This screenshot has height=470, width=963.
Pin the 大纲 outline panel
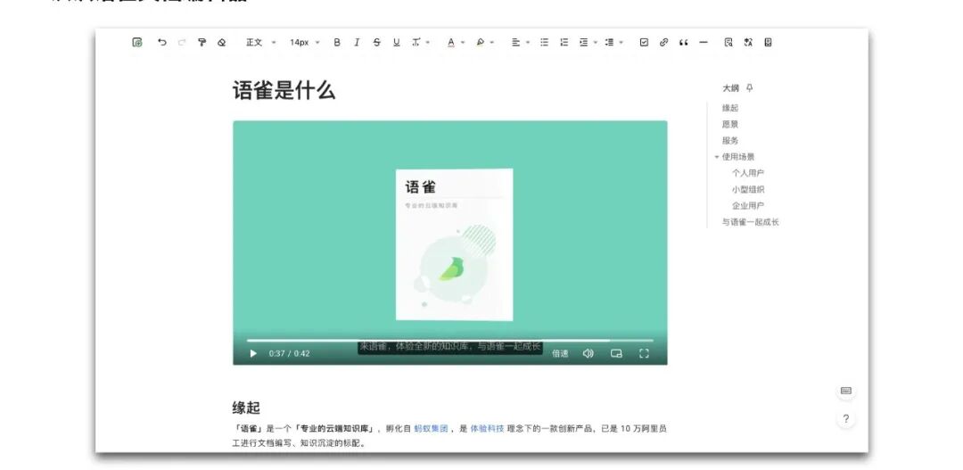point(749,88)
